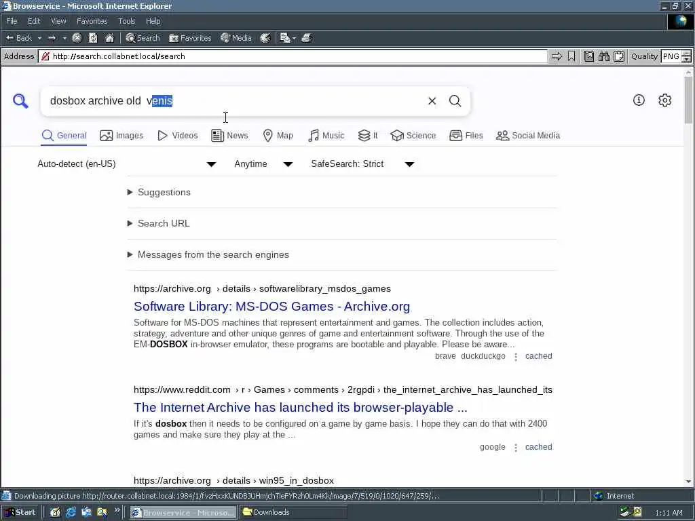Open the Mail icon dropdown arrow
Image resolution: width=695 pixels, height=521 pixels.
(x=294, y=38)
